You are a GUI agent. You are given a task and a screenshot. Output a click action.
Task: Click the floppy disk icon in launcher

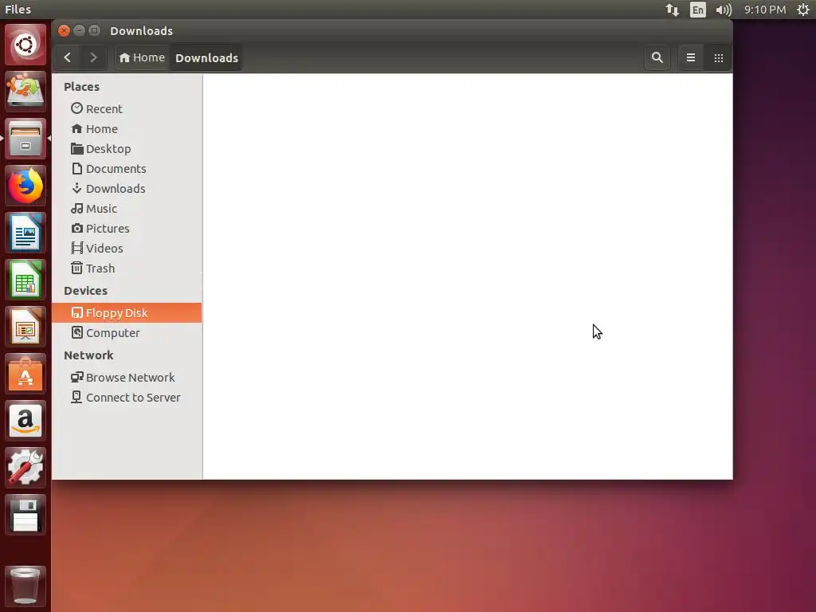pos(25,516)
